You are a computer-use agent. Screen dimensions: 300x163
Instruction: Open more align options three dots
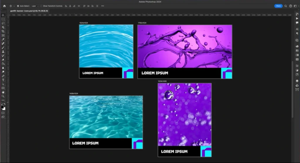[103, 6]
